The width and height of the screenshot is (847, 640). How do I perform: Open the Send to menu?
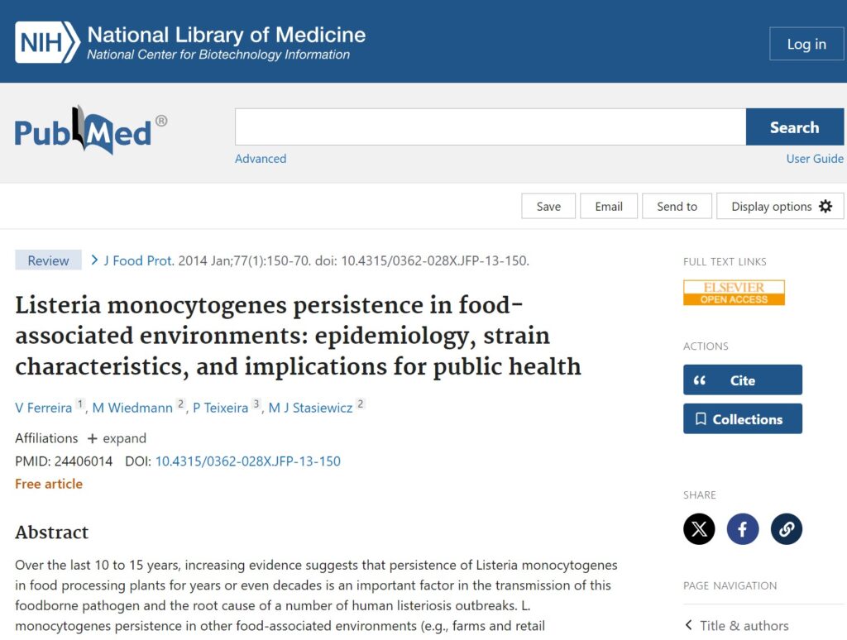[x=677, y=207]
